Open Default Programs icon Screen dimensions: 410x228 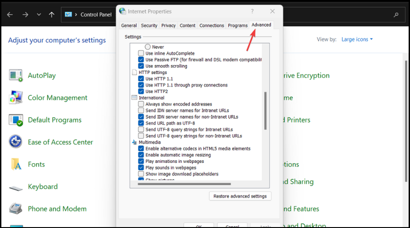click(x=15, y=120)
